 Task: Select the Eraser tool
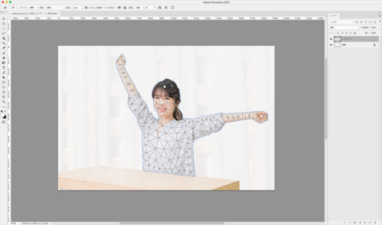[4, 58]
